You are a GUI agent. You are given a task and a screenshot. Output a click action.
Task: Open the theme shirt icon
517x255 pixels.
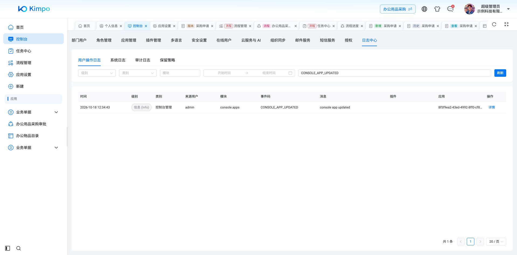(x=437, y=9)
